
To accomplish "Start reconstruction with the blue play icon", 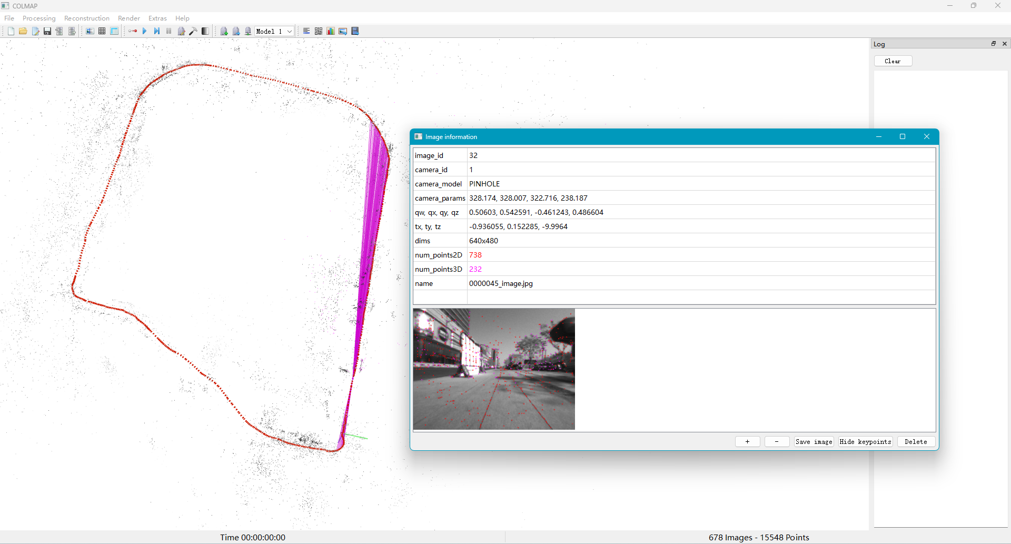I will click(x=144, y=31).
